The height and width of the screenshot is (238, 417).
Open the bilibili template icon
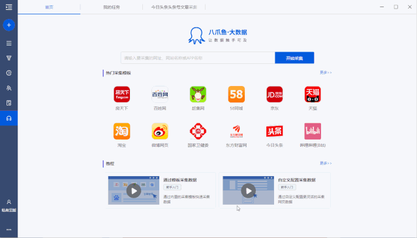pos(313,131)
